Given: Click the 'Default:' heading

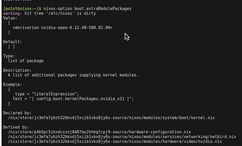Looking at the screenshot, I should tap(13, 42).
